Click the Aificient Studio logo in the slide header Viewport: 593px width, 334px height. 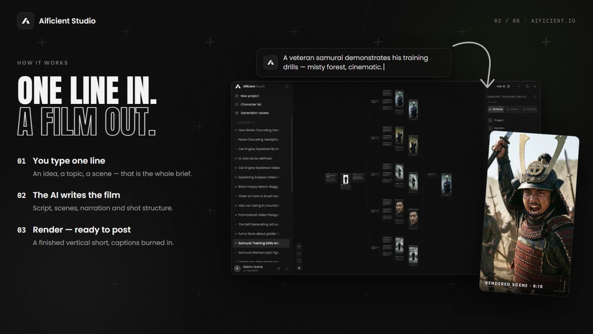[x=26, y=21]
